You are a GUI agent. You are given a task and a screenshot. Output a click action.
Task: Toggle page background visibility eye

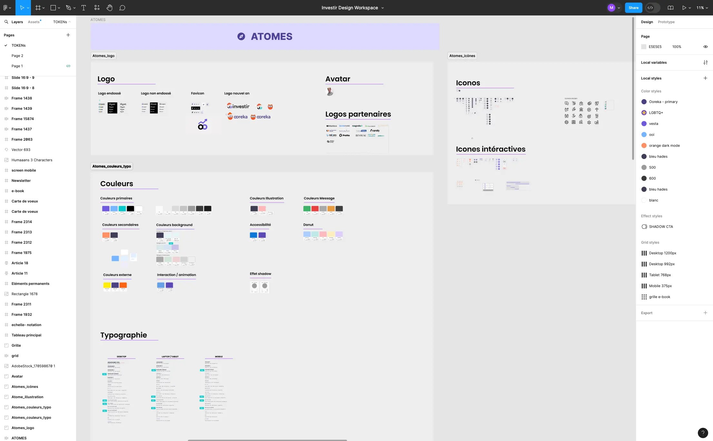[x=705, y=47]
